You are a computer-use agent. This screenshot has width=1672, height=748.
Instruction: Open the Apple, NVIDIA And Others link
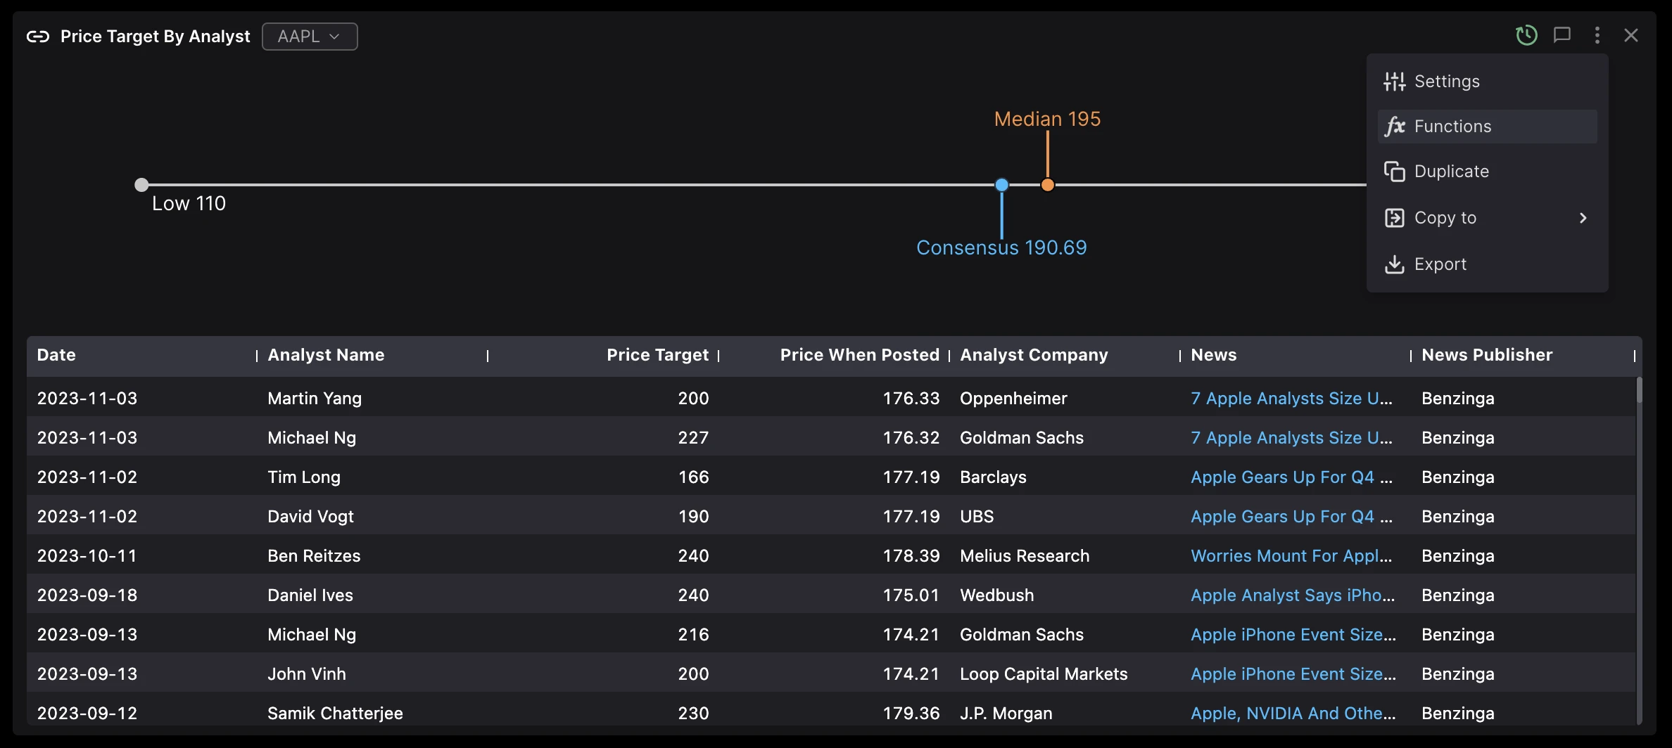(1292, 714)
